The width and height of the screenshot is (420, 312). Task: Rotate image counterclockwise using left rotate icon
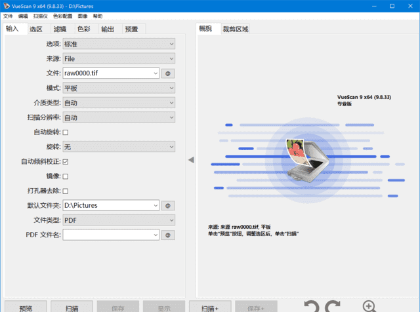point(312,307)
